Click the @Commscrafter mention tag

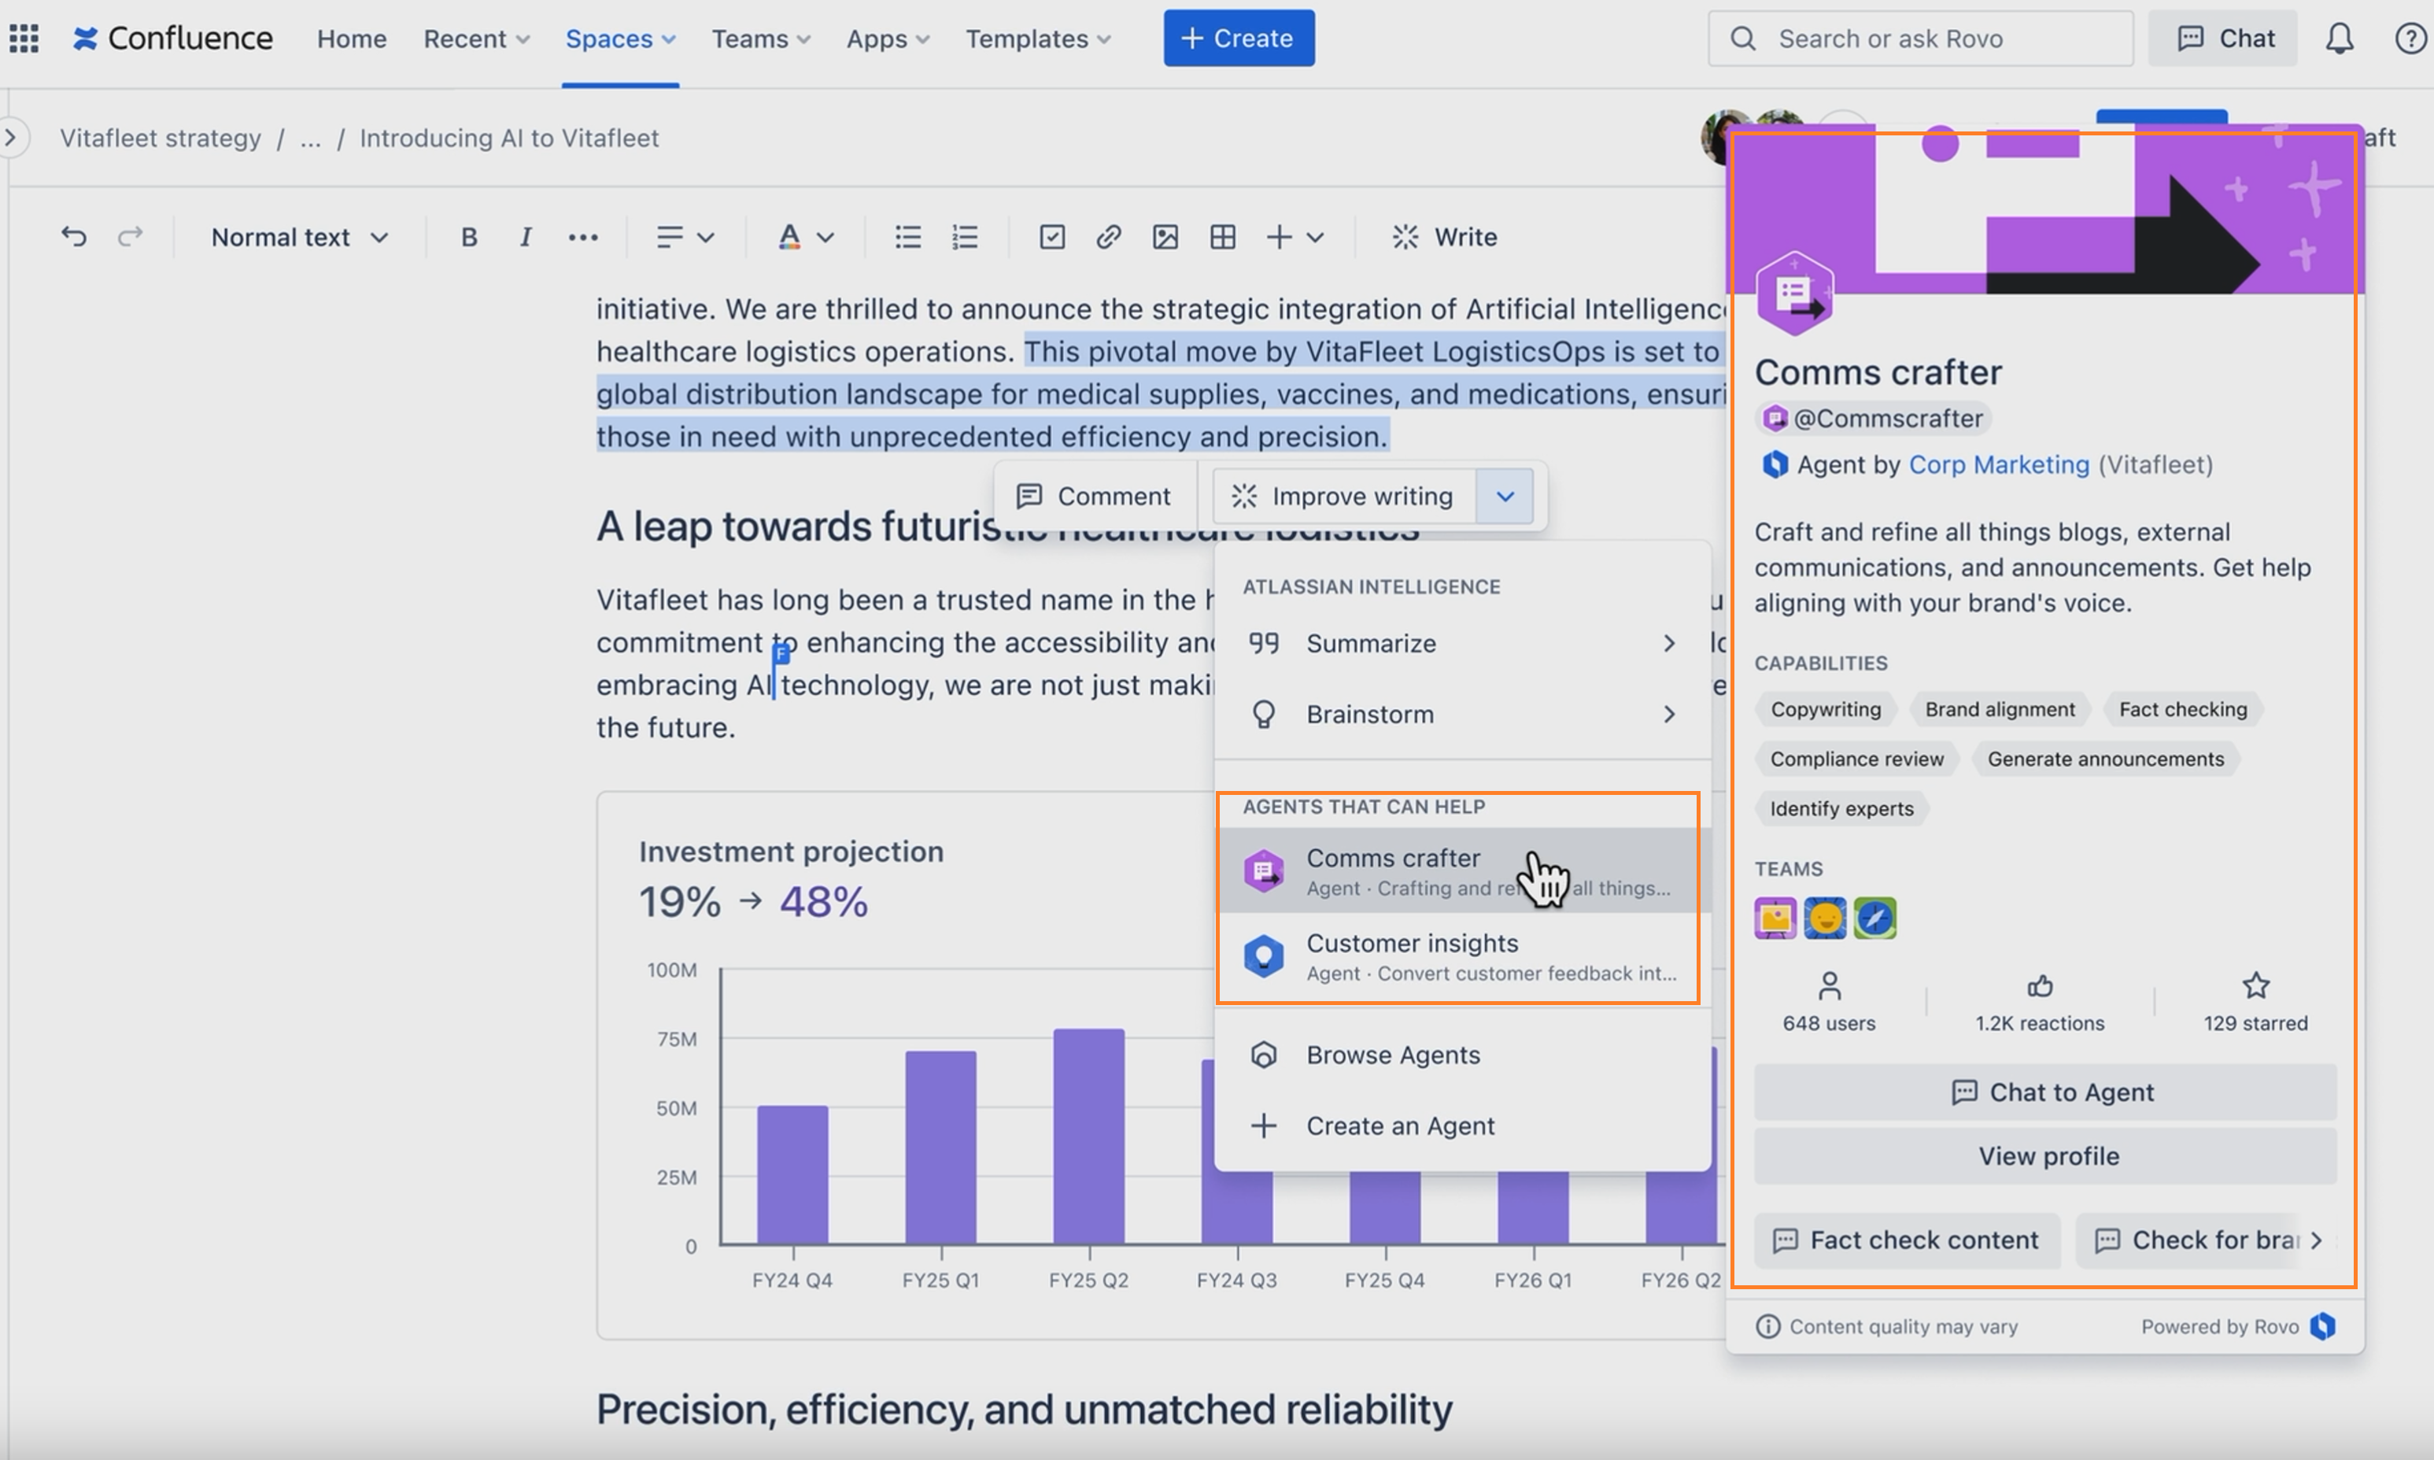(x=1872, y=419)
